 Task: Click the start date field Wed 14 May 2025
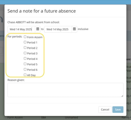(x=22, y=29)
